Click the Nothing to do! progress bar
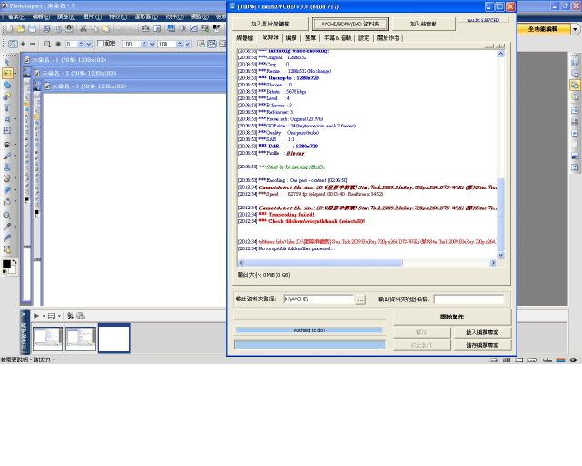Image resolution: width=582 pixels, height=466 pixels. point(309,330)
